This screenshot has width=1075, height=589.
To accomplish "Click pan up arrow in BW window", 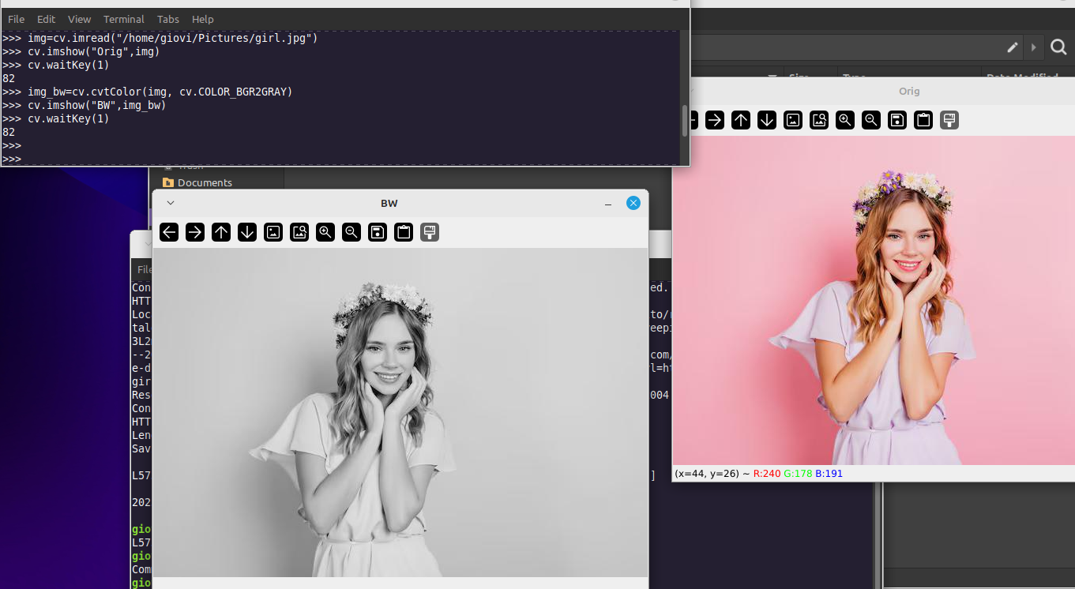I will coord(221,232).
